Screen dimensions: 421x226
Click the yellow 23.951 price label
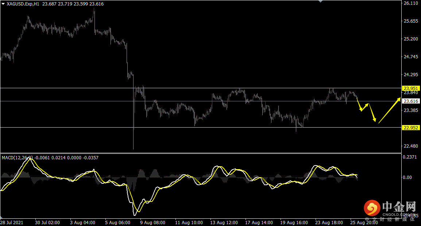coord(411,88)
